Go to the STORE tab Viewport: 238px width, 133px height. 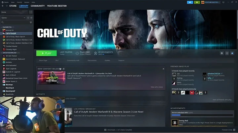pos(13,6)
